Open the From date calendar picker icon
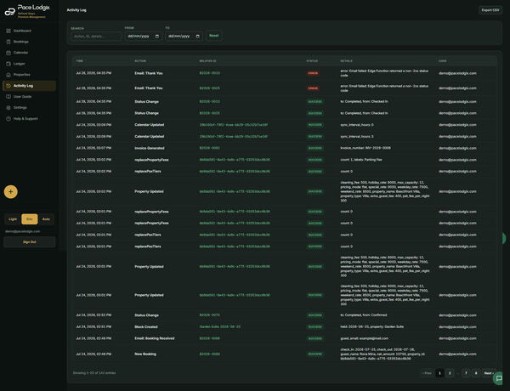Viewport: 510px width, 391px height. [x=157, y=36]
